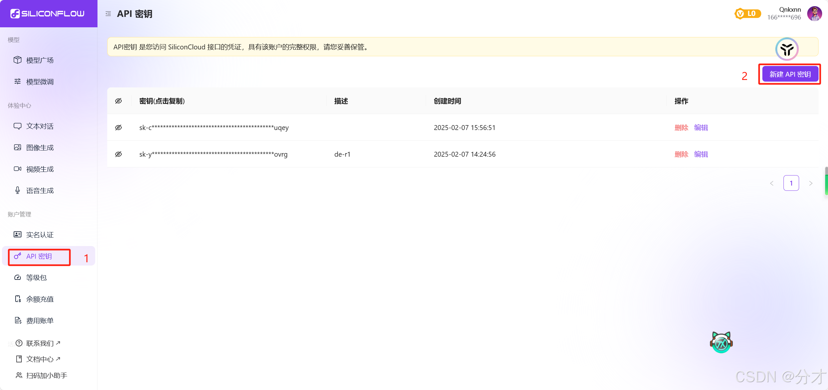Click the round floating assistant icon

(787, 49)
